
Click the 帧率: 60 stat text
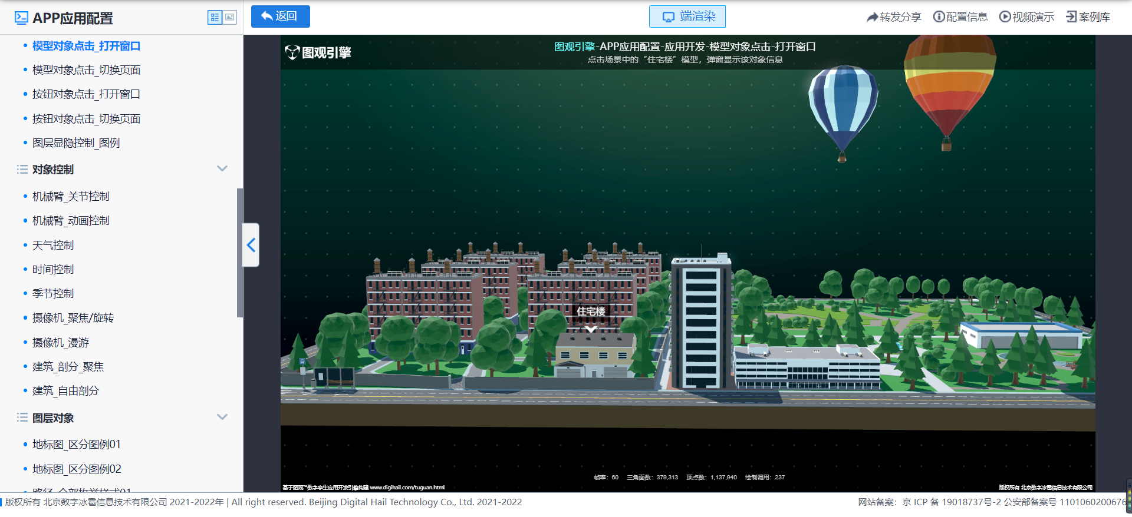click(x=606, y=478)
